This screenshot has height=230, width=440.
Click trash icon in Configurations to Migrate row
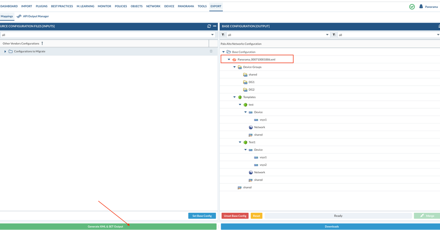(x=211, y=51)
